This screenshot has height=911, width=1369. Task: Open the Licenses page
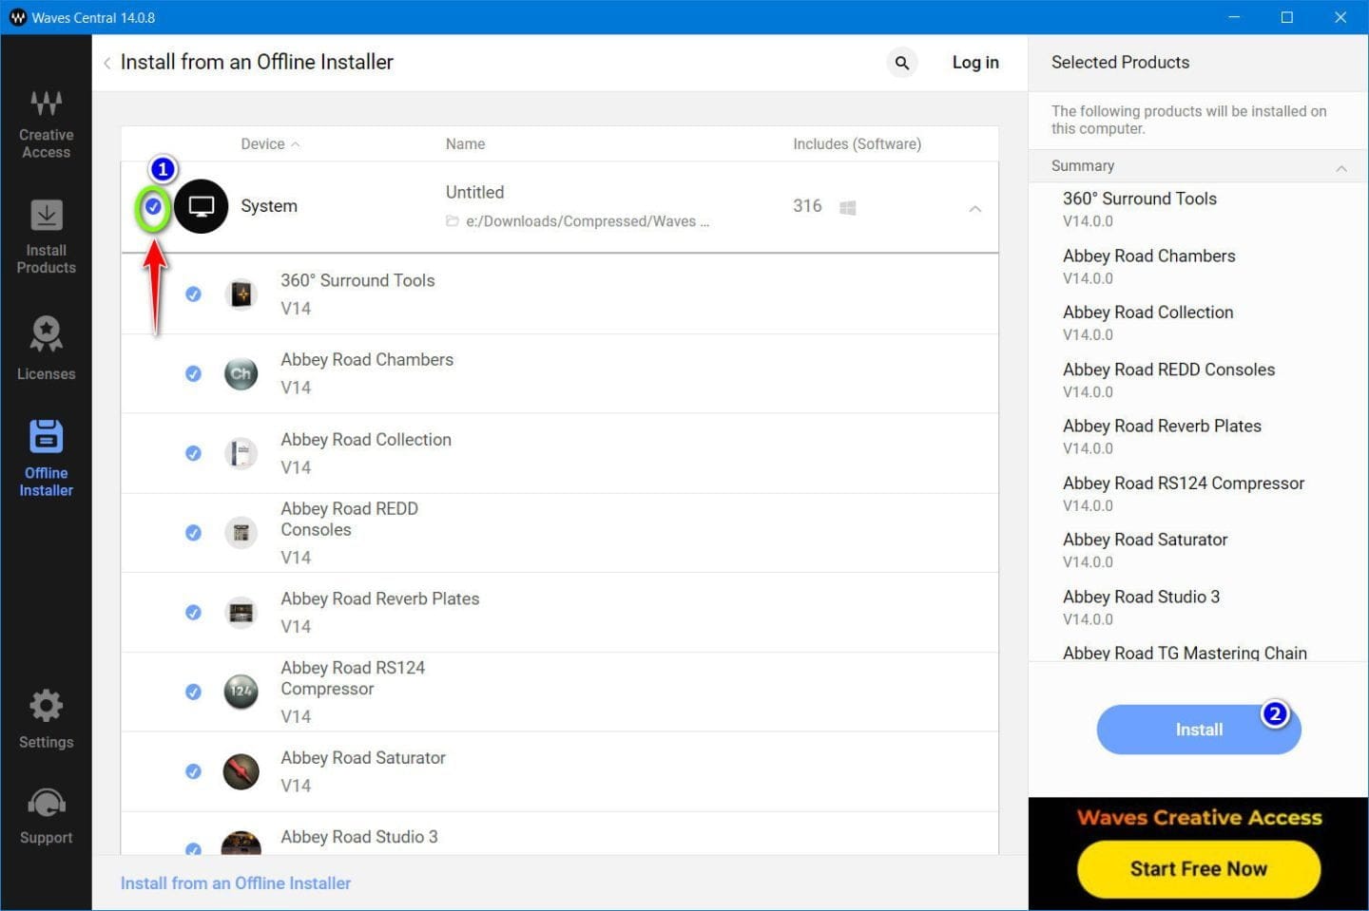[46, 349]
